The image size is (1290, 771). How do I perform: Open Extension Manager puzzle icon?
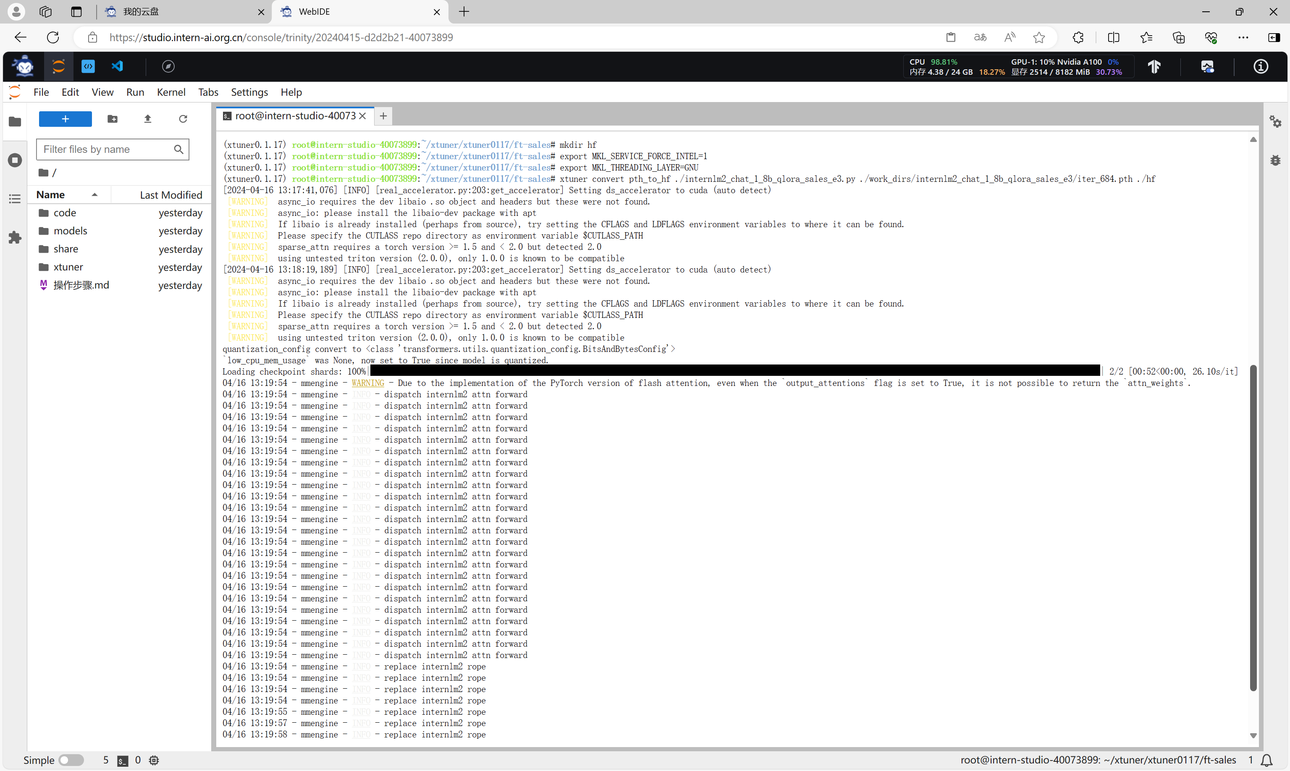(15, 237)
